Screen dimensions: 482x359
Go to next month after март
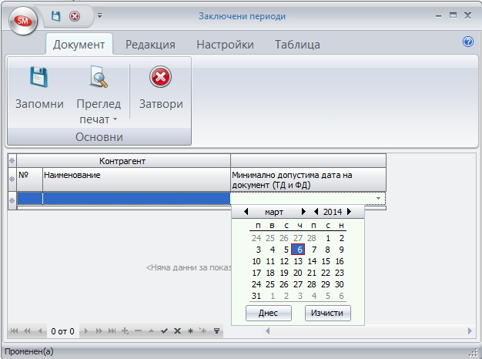pos(303,212)
